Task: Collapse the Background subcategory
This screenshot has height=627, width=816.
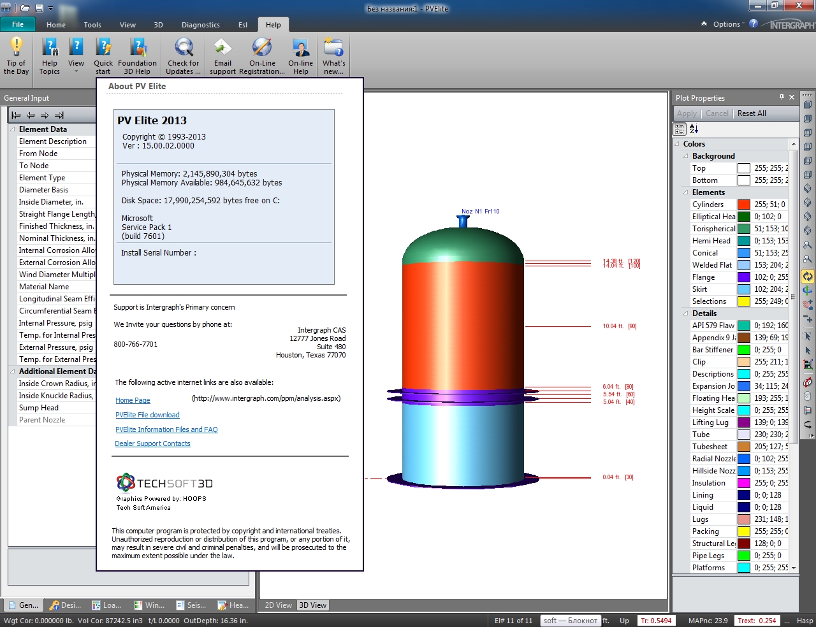Action: [x=686, y=156]
